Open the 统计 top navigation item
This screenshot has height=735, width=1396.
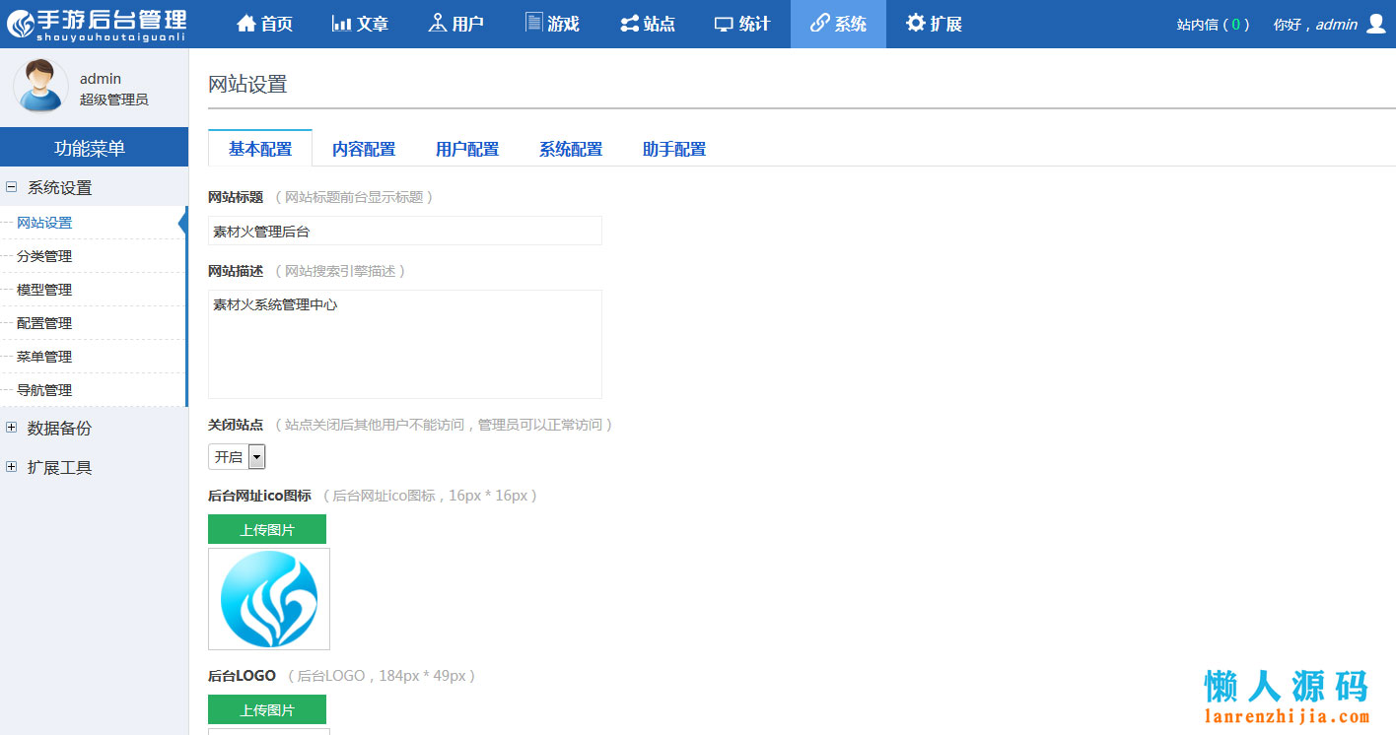tap(742, 24)
